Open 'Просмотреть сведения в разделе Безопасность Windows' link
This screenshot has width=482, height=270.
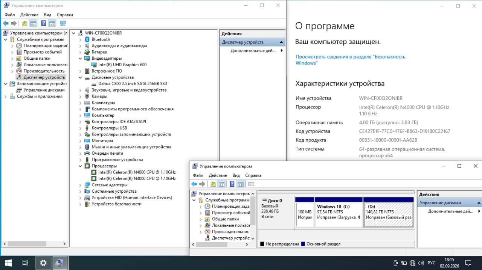[x=350, y=60]
